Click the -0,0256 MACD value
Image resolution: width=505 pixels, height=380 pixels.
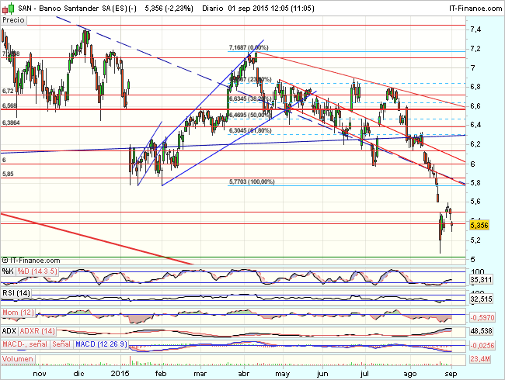click(482, 346)
